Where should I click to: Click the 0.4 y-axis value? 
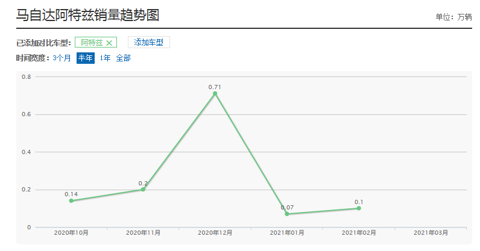point(27,152)
